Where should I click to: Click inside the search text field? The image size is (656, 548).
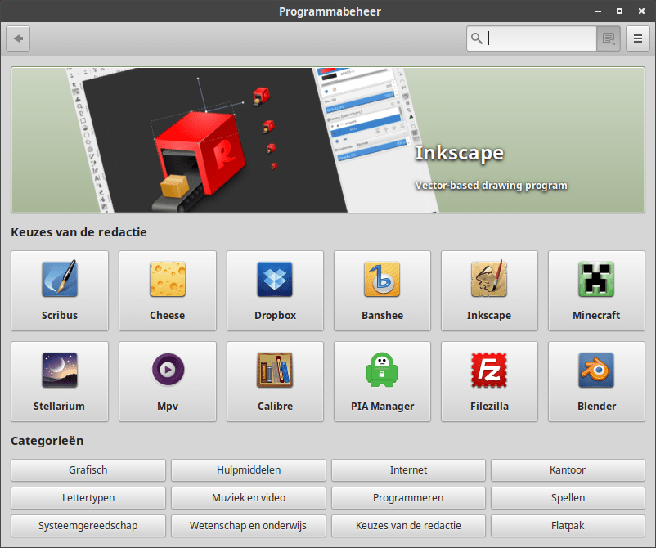click(532, 38)
